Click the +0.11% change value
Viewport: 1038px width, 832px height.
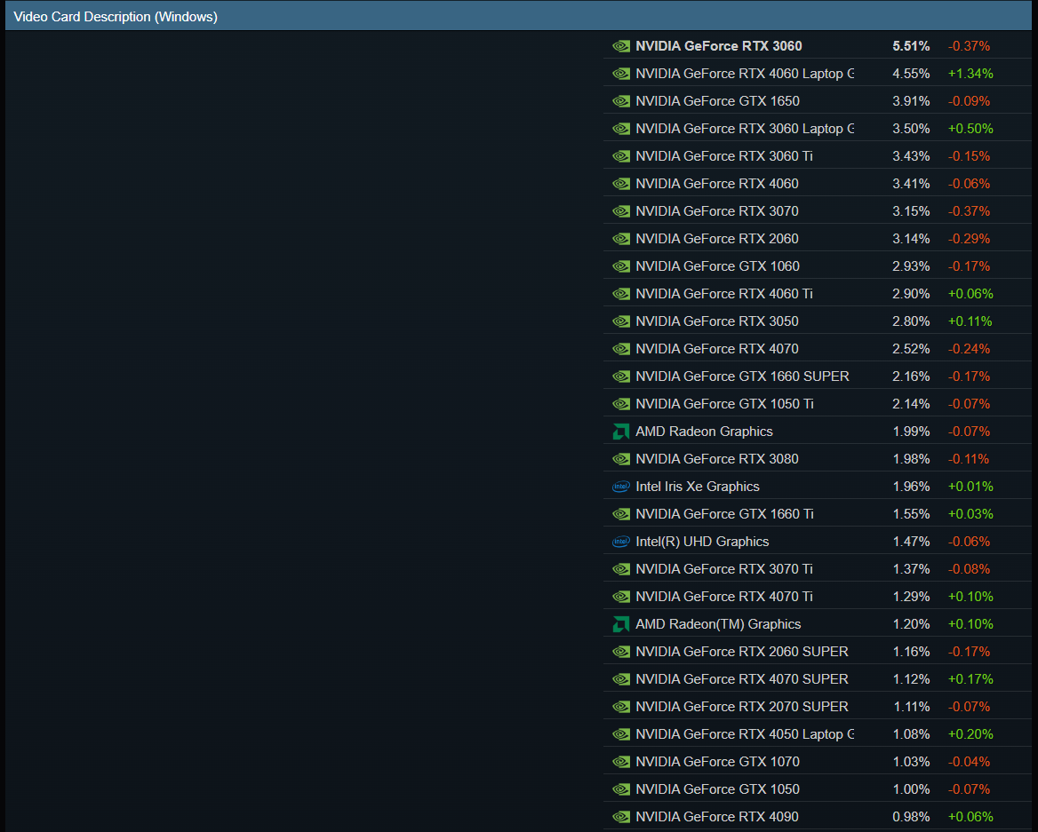coord(970,321)
